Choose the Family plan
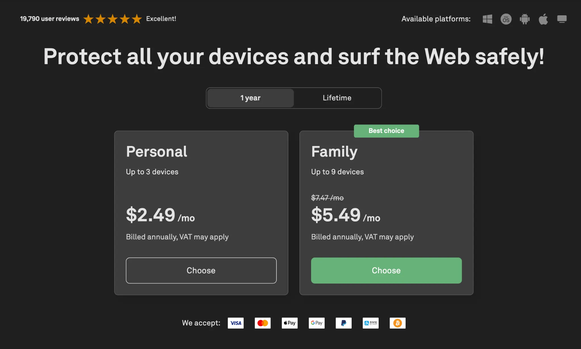 pyautogui.click(x=386, y=270)
